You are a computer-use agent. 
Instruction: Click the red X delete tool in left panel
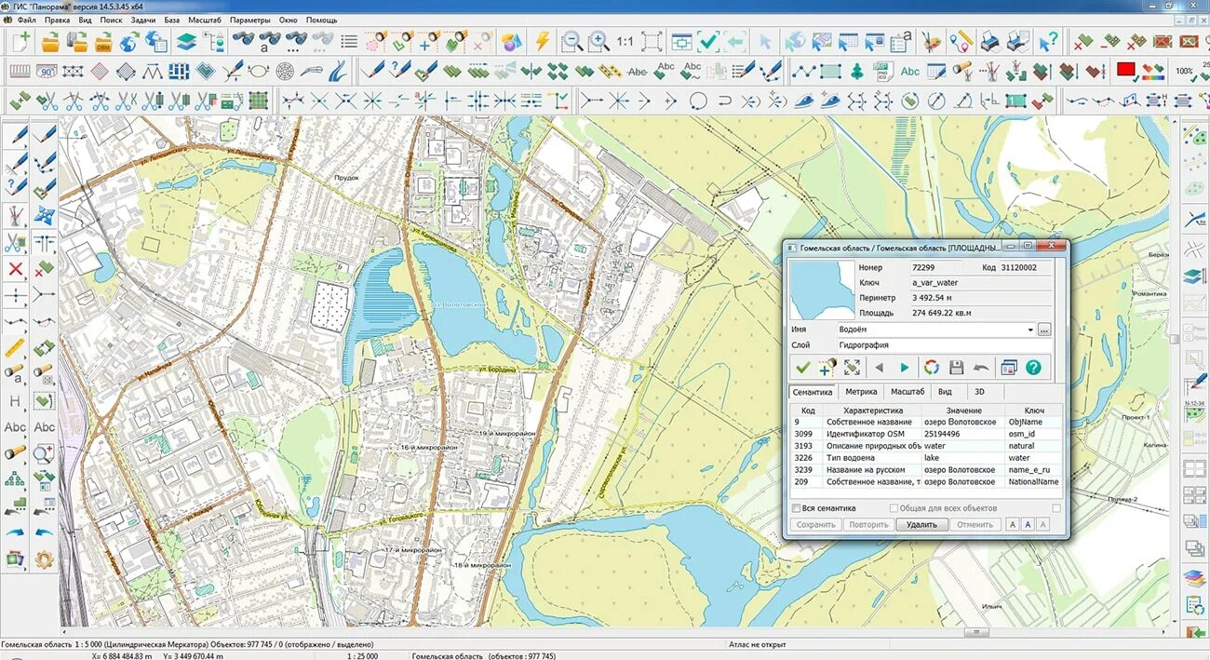(15, 270)
